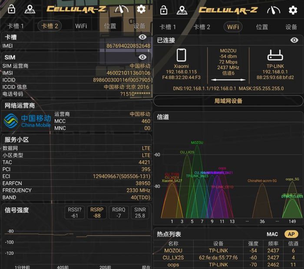Tap the ECI value 129409667(505506-131)

click(x=122, y=177)
